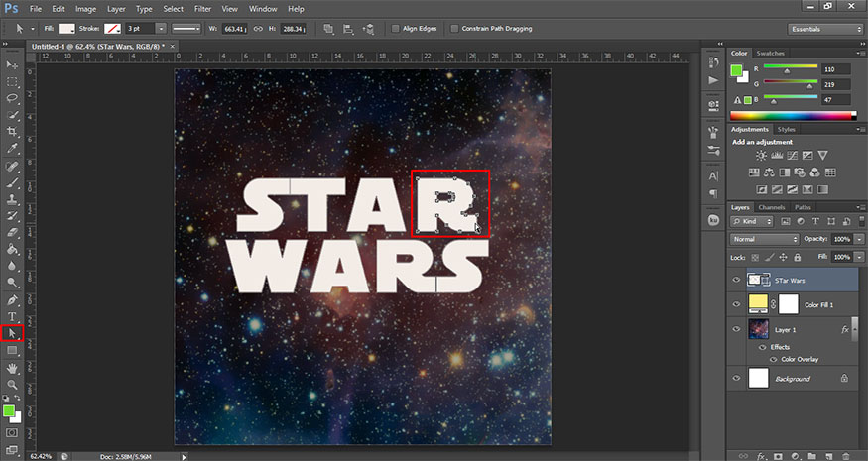Select the Pen tool
This screenshot has height=461, width=868.
12,300
